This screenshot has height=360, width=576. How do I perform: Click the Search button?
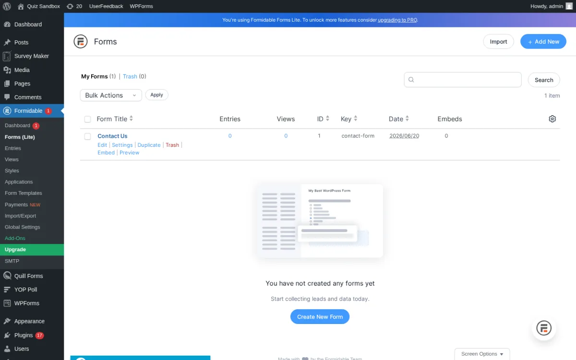point(544,80)
